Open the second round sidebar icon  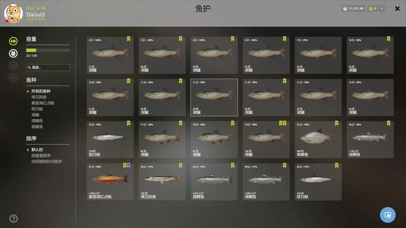pos(13,53)
